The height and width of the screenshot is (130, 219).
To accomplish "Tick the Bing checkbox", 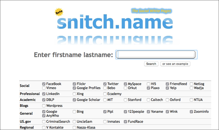I will pyautogui.click(x=74, y=112).
